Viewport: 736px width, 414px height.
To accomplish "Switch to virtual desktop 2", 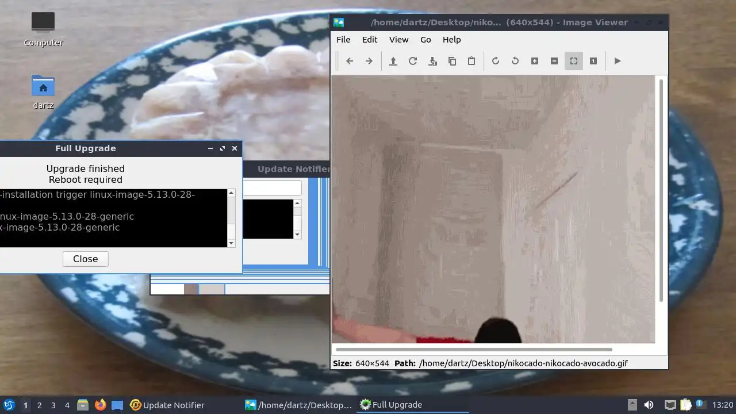I will tap(39, 405).
